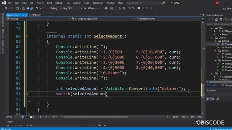
Task: Click the editor vertical scrollbar track
Action: pyautogui.click(x=203, y=68)
